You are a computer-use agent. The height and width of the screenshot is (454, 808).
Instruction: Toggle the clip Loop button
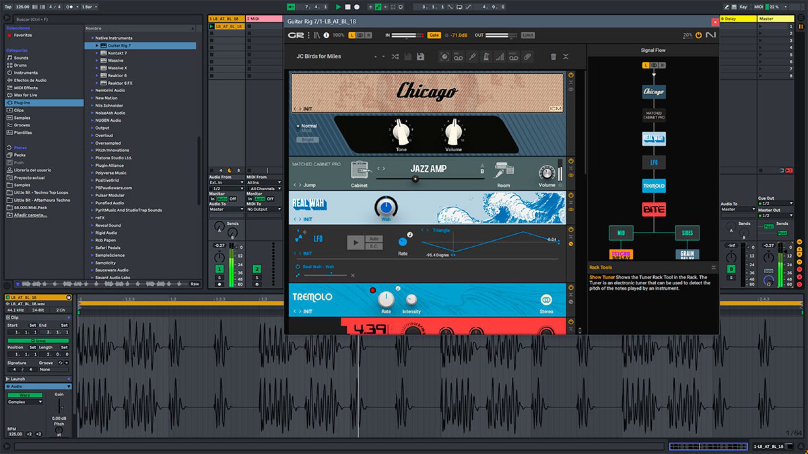click(x=38, y=341)
